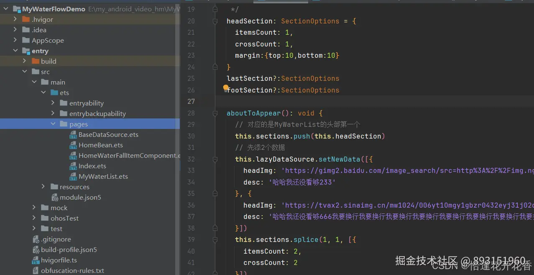Image resolution: width=534 pixels, height=275 pixels.
Task: Click the HomeWaterFallItemComponent file icon
Action: pos(73,156)
